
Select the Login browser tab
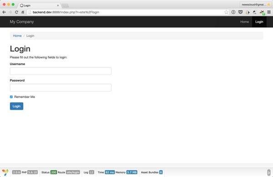[x=39, y=5]
